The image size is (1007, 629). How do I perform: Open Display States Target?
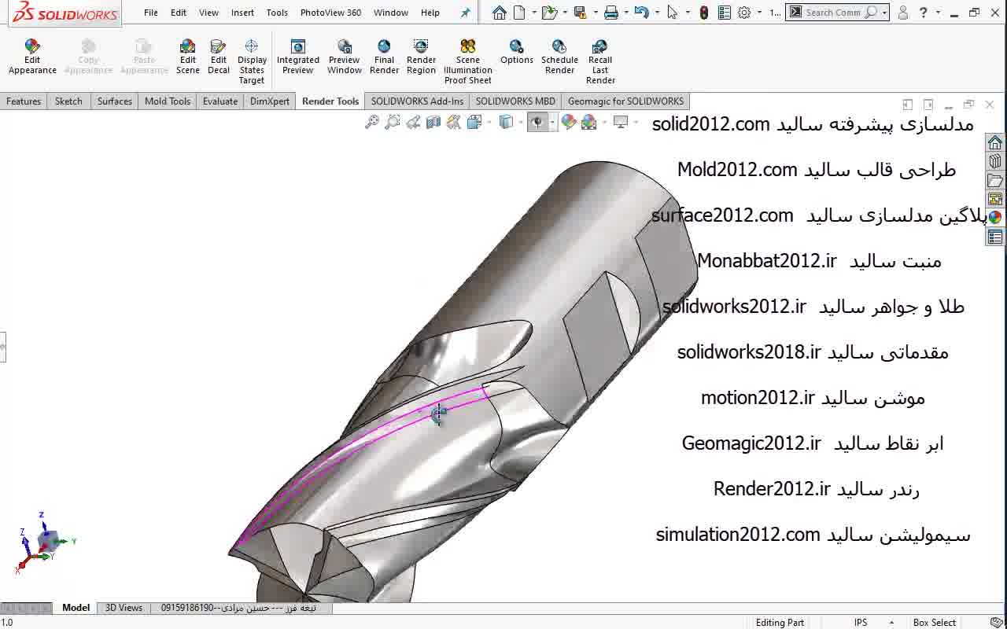(x=252, y=62)
